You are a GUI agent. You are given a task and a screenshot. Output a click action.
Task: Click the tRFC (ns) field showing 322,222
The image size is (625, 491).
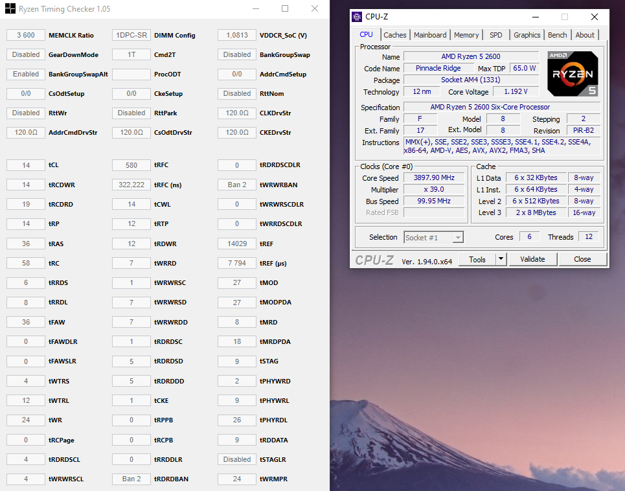[x=131, y=185]
